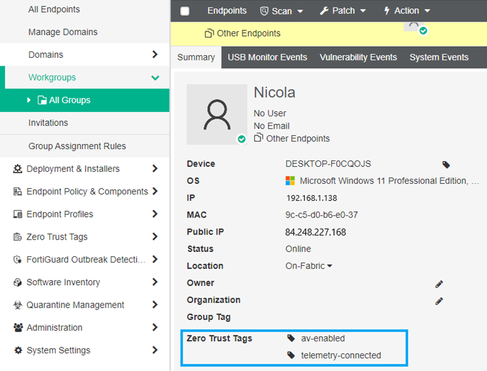487x371 pixels.
Task: Click the group icon beside yellow-row Other Endpoints
Action: 210,33
